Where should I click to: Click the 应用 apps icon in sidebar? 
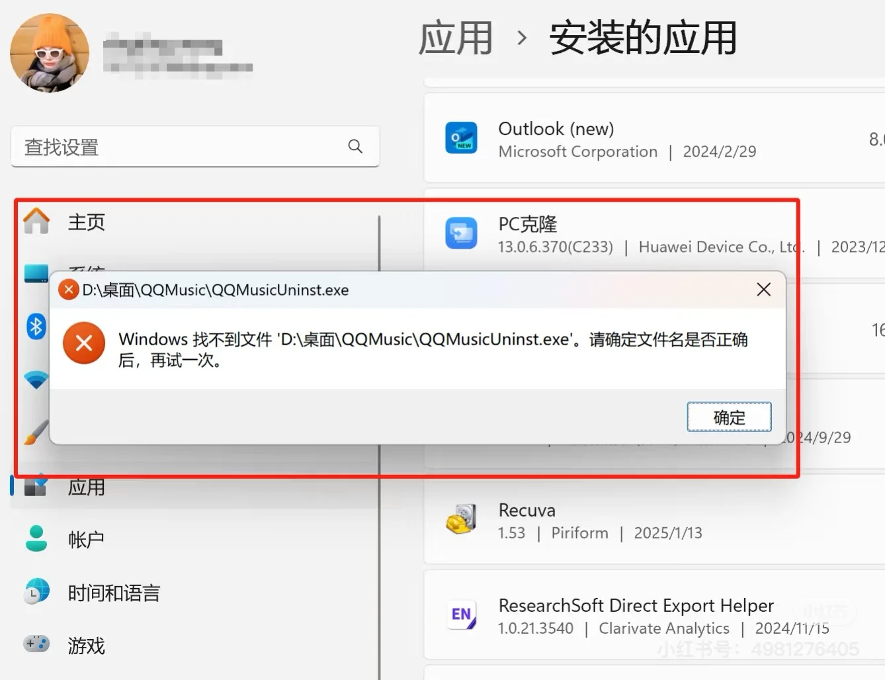pyautogui.click(x=36, y=486)
